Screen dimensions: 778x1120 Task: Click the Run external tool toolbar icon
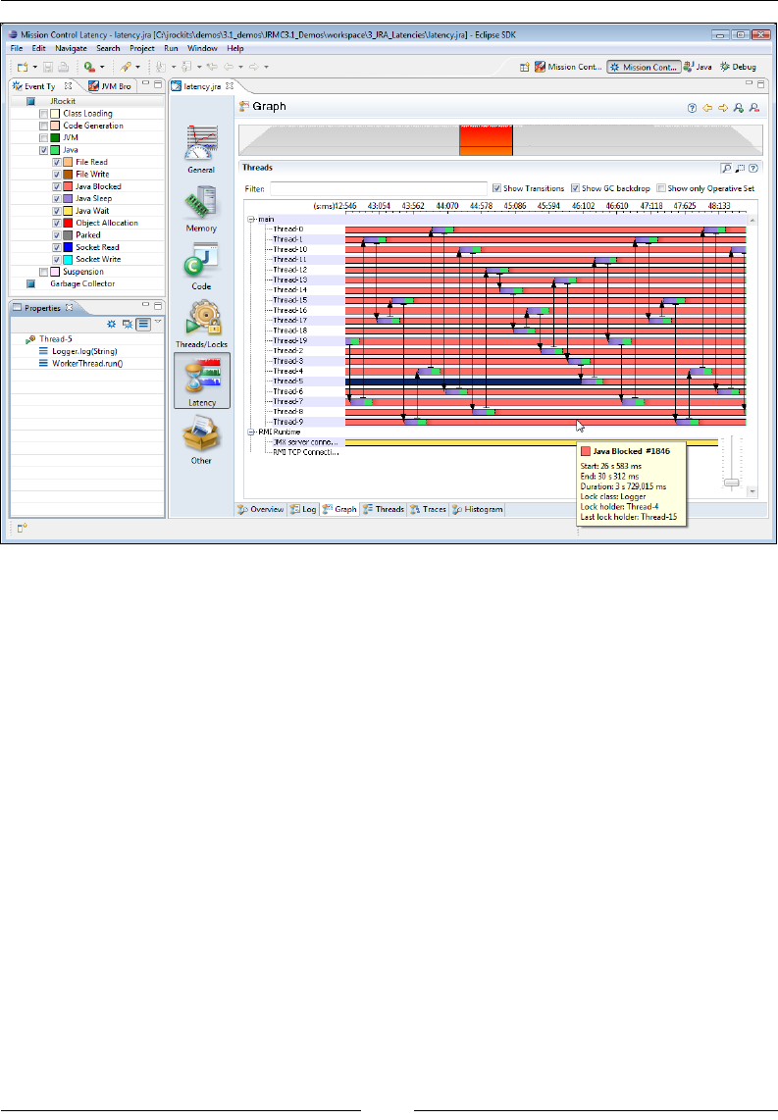(x=89, y=67)
